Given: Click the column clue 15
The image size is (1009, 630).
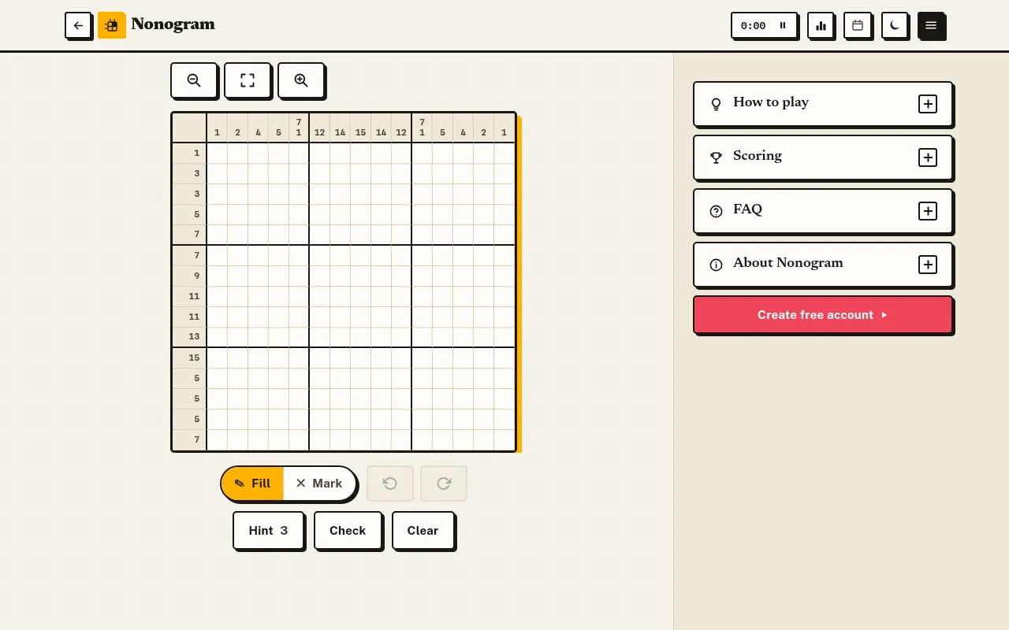Looking at the screenshot, I should click(360, 132).
